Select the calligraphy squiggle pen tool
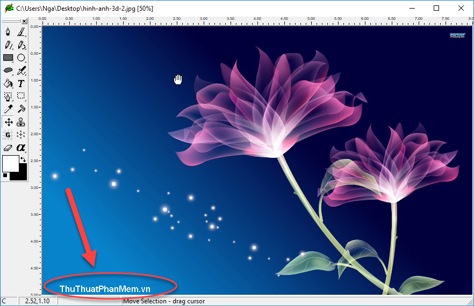The image size is (474, 306). pyautogui.click(x=21, y=70)
